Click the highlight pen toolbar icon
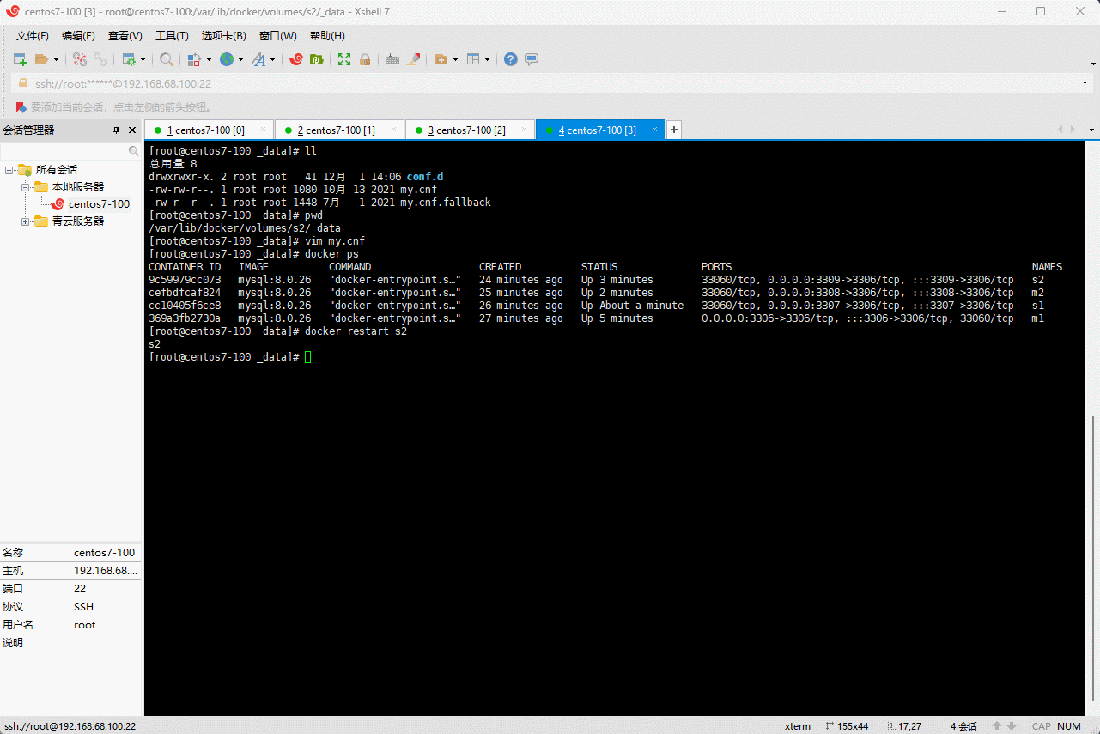Viewport: 1100px width, 734px height. coord(414,59)
